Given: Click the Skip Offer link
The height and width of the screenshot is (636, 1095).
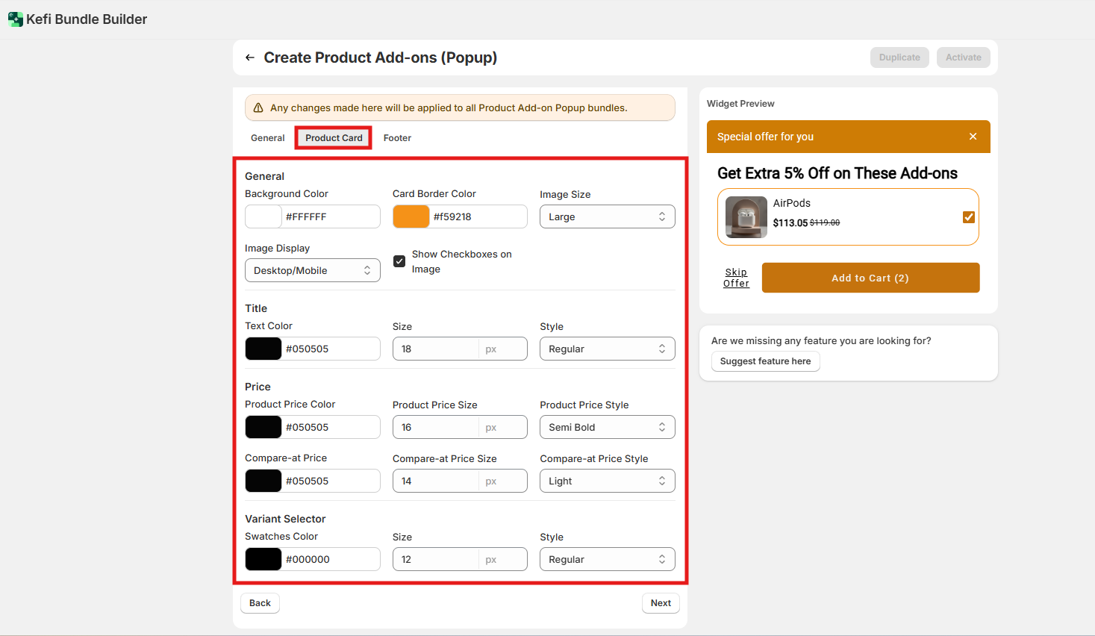Looking at the screenshot, I should 736,278.
